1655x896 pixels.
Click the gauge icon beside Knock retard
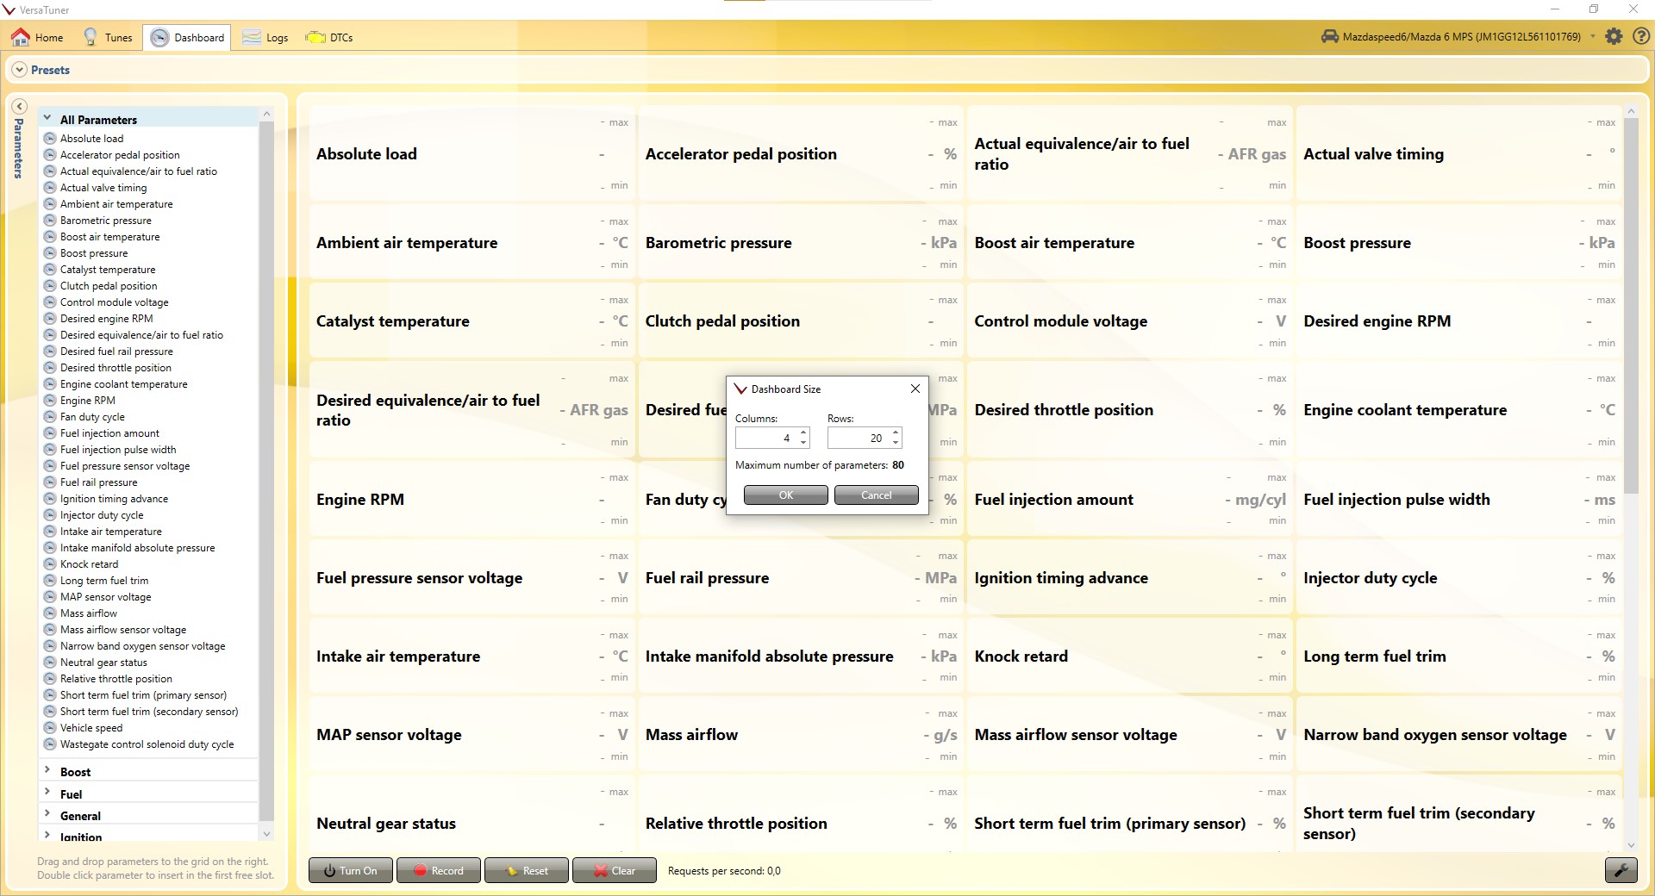[x=50, y=563]
